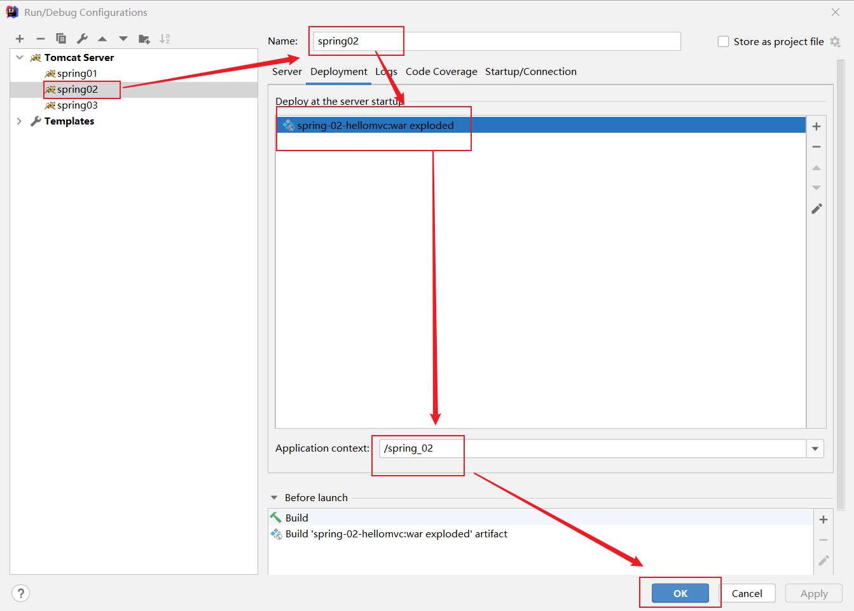The image size is (854, 611).
Task: Open the Application context dropdown
Action: pos(815,448)
